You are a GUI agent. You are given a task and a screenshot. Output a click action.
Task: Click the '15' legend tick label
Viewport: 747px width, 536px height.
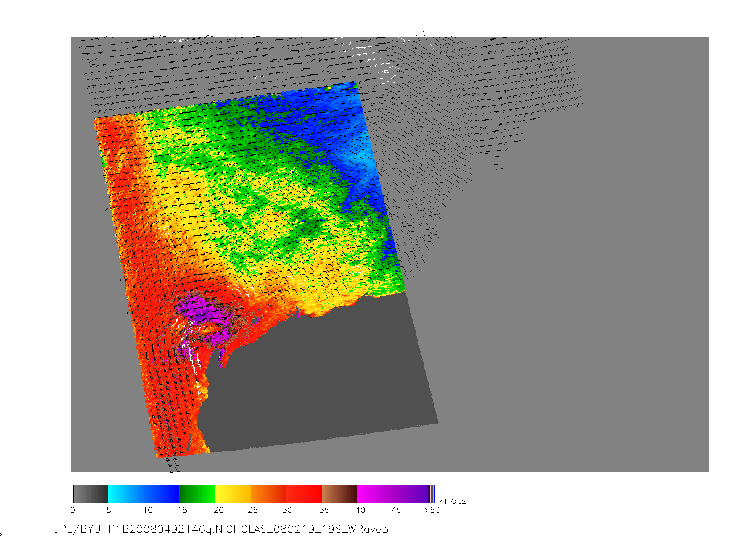[x=182, y=510]
